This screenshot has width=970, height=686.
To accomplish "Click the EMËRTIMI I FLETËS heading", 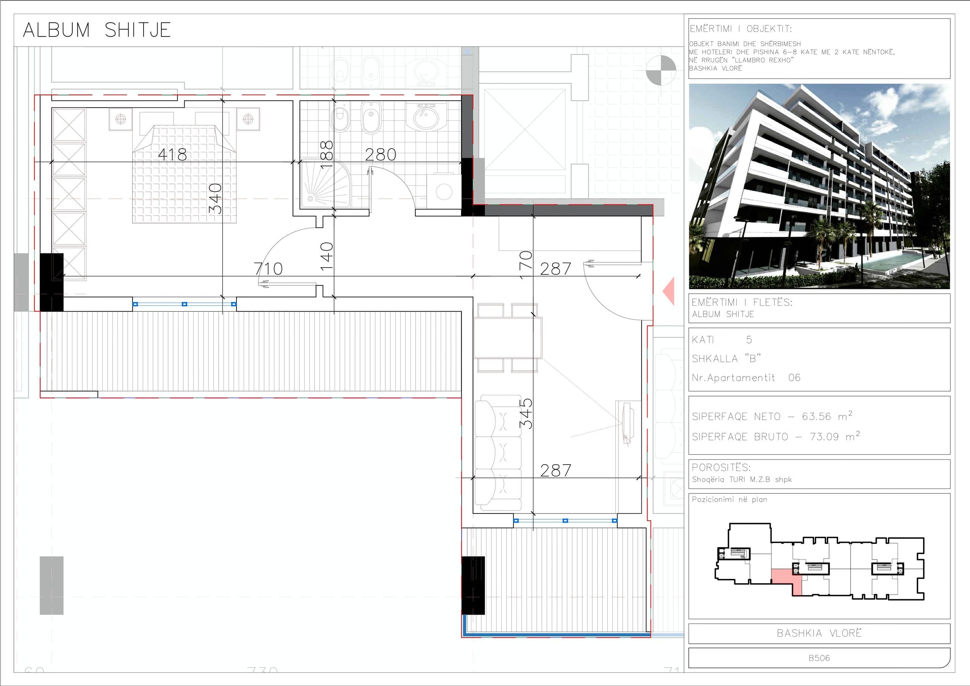I will point(742,302).
